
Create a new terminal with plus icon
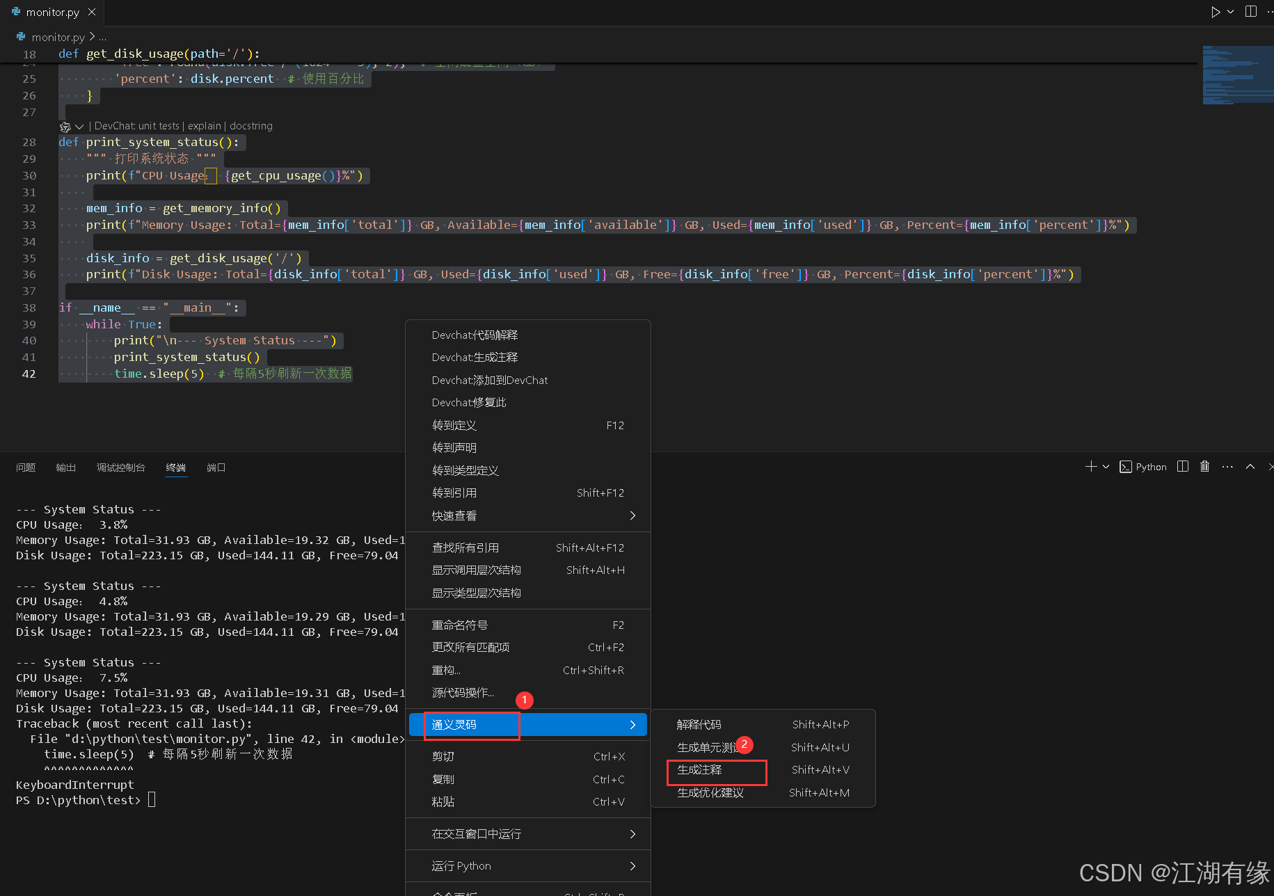click(1090, 467)
